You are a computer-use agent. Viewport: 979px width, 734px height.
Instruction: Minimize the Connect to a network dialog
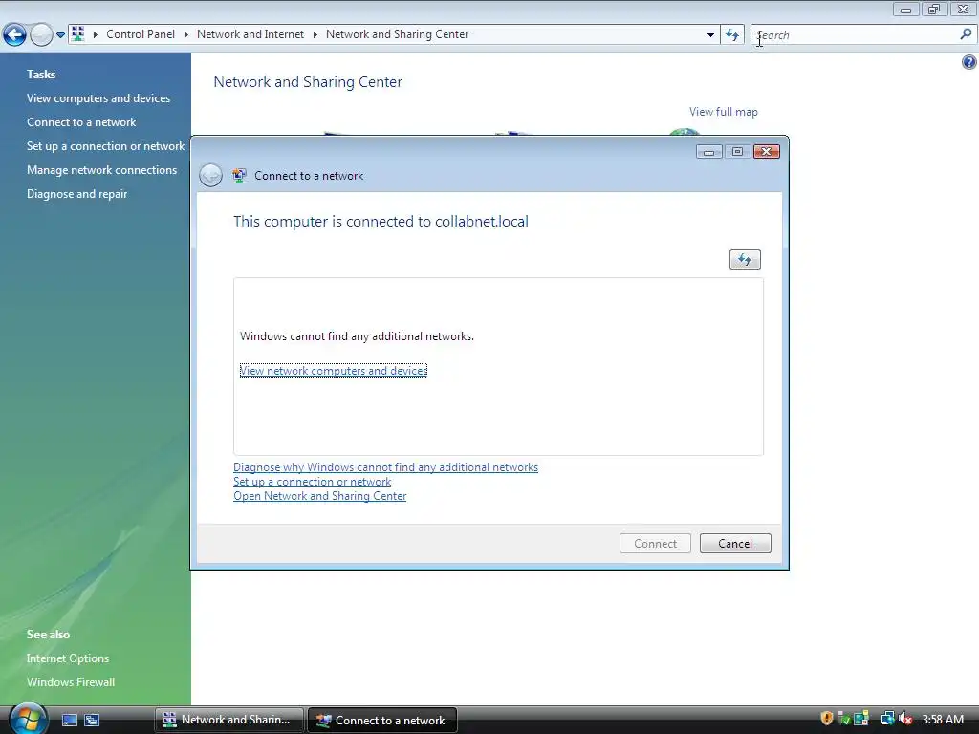(x=709, y=152)
